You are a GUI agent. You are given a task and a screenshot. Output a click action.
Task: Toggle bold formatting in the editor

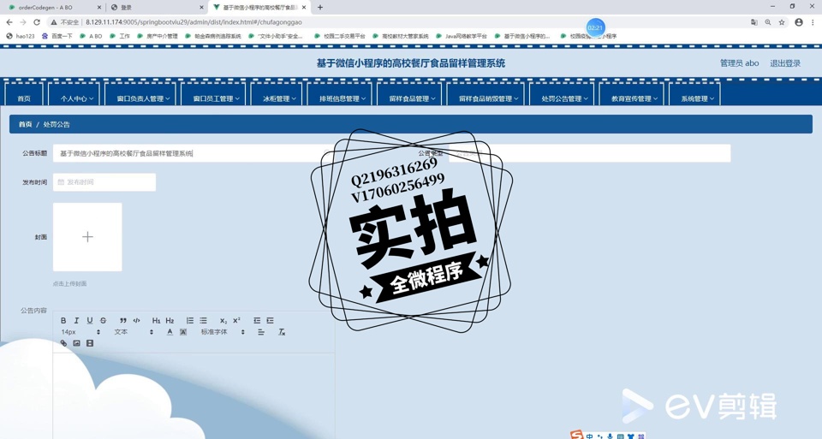click(x=63, y=321)
